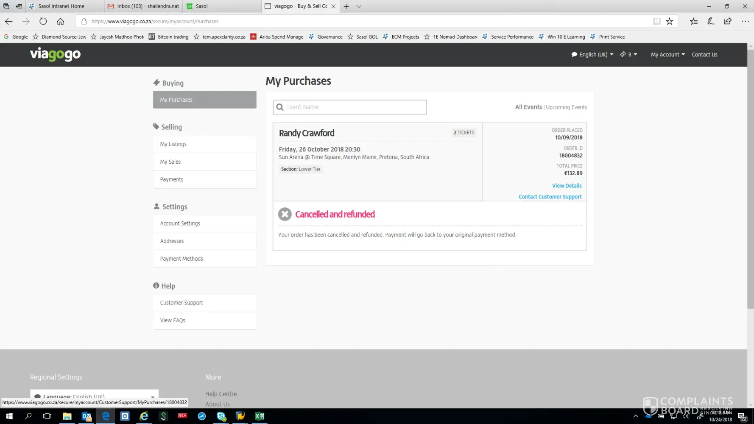Add this page to favorites
Image resolution: width=754 pixels, height=424 pixels.
pyautogui.click(x=670, y=21)
